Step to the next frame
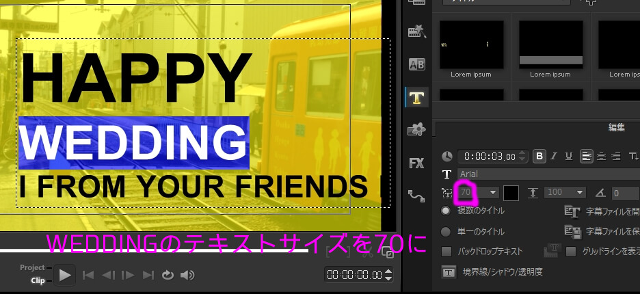 click(128, 276)
